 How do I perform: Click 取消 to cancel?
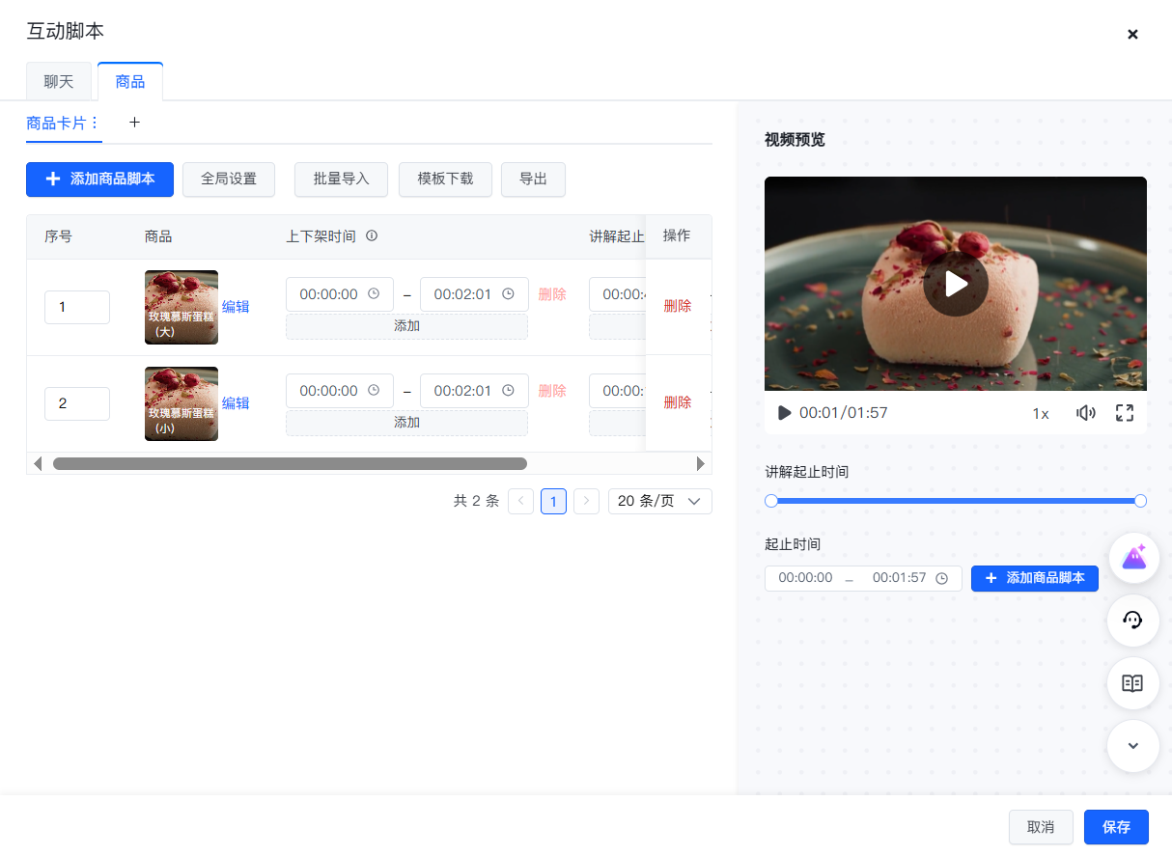[1041, 827]
